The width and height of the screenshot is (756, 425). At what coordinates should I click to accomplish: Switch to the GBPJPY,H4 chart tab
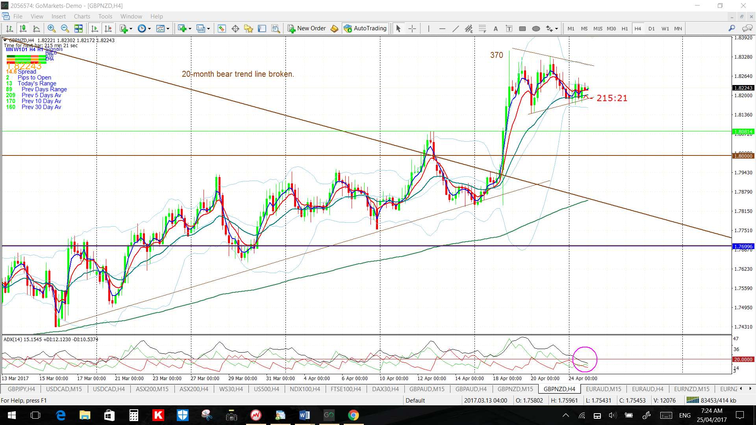coord(21,389)
